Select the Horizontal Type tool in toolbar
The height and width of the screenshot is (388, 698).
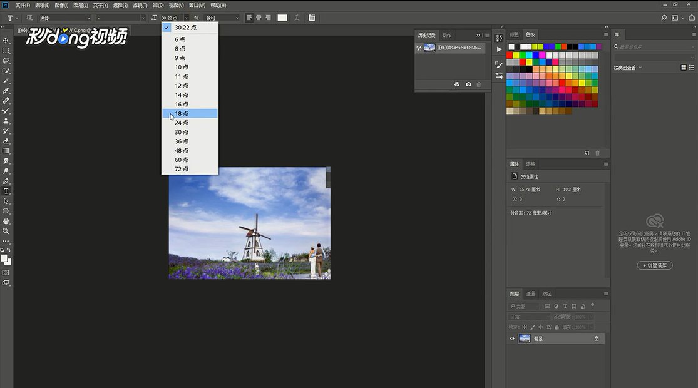pos(6,191)
